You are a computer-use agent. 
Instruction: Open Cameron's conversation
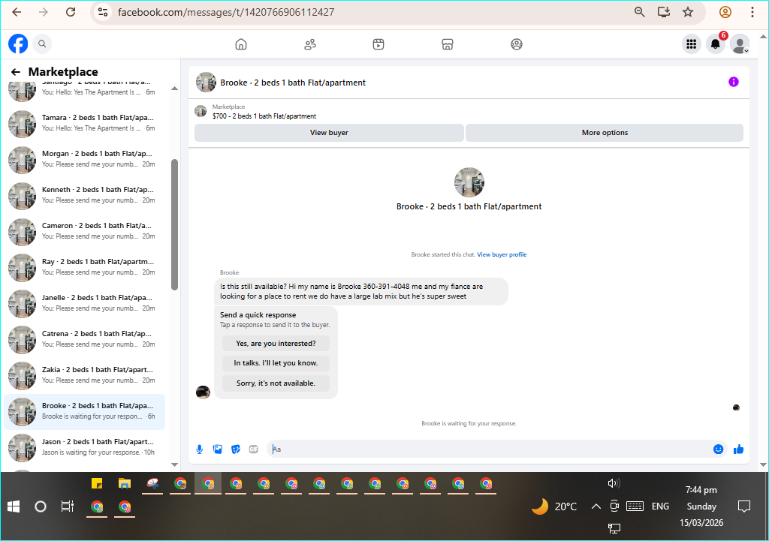tap(84, 231)
